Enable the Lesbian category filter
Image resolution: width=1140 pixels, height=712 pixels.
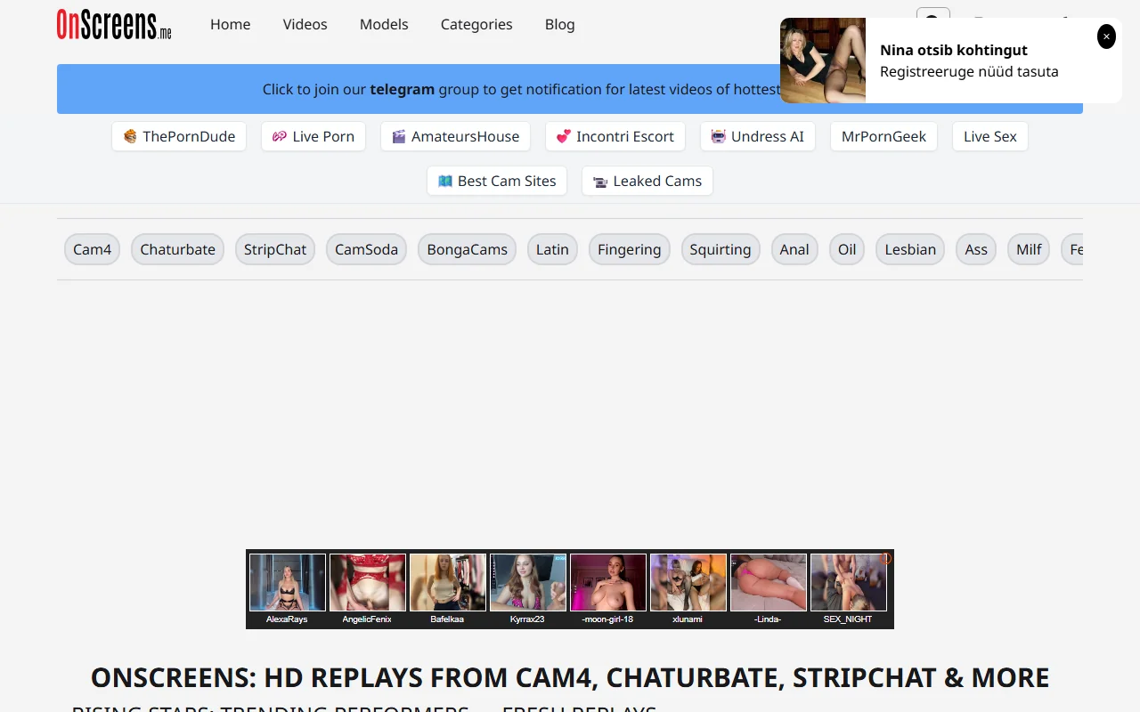pos(909,249)
